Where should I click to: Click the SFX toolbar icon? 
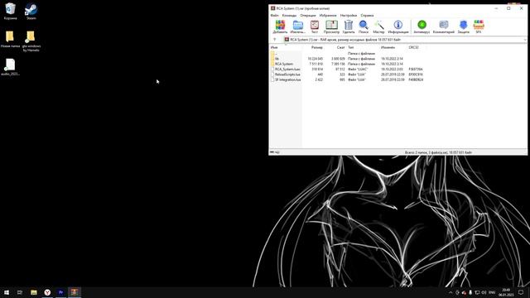(x=479, y=26)
